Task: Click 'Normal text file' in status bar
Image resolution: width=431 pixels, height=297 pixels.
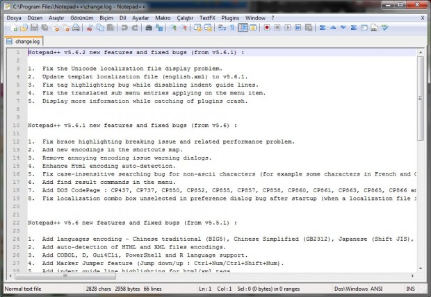Action: pyautogui.click(x=23, y=289)
